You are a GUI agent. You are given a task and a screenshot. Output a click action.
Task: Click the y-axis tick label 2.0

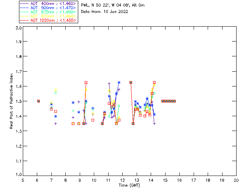19,28
